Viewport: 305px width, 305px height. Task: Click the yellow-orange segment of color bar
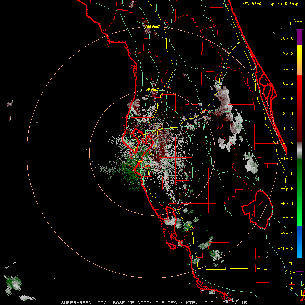299,60
